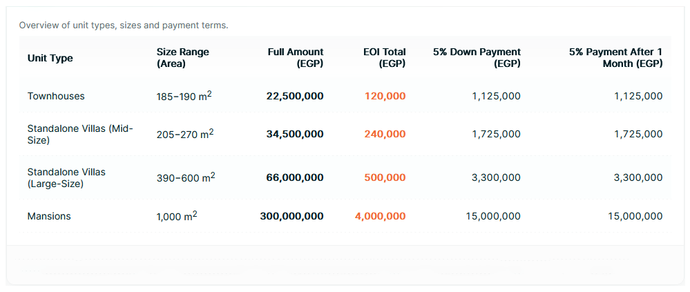Click the orange 240,000 EOI amount
Image resolution: width=690 pixels, height=292 pixels.
click(385, 134)
